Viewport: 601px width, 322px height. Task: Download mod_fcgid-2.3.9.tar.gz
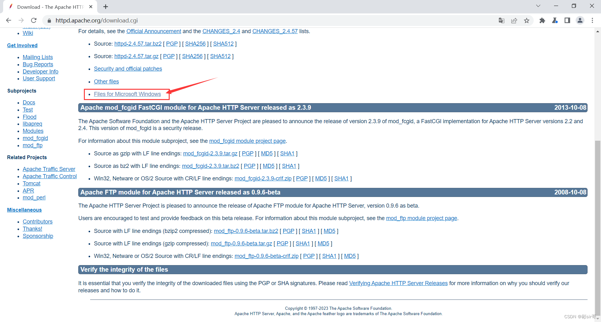coord(210,153)
